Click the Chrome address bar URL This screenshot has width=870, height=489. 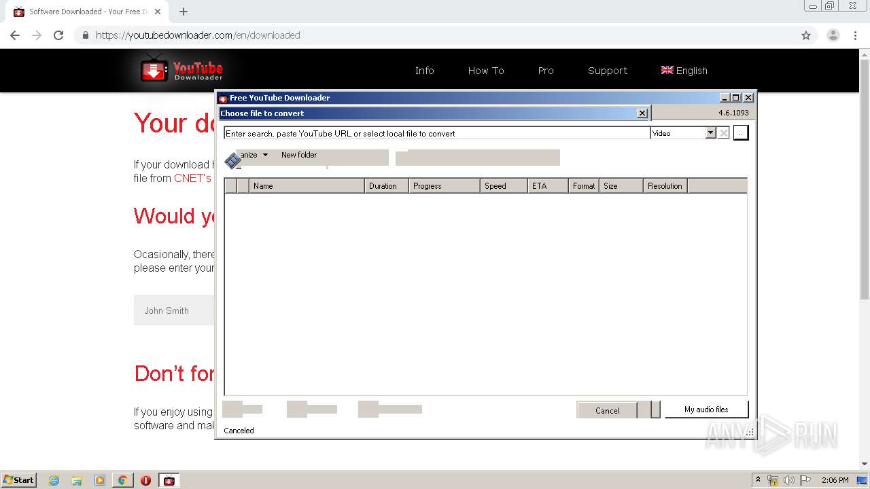pos(198,35)
